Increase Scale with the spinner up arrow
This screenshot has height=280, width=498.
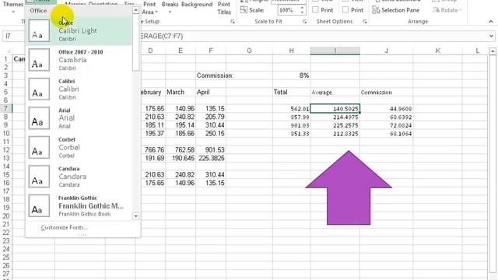click(303, 8)
